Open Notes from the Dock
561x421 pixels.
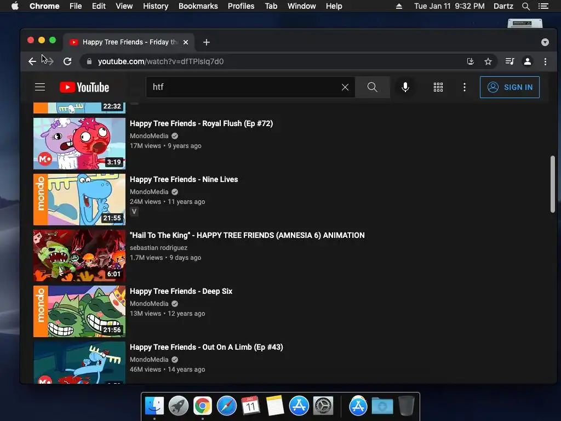coord(275,406)
